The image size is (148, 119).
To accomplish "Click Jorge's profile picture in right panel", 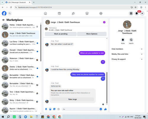I will [x=127, y=25].
